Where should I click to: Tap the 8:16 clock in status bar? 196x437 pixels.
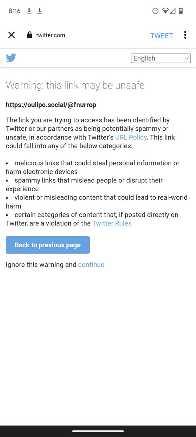click(15, 11)
